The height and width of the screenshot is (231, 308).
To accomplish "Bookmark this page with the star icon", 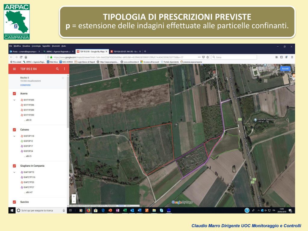I will [208, 57].
